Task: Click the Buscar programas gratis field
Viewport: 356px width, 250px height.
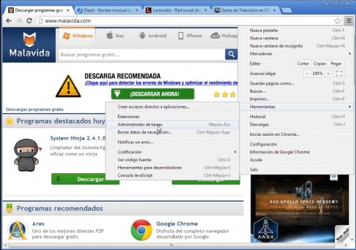Action: click(142, 55)
